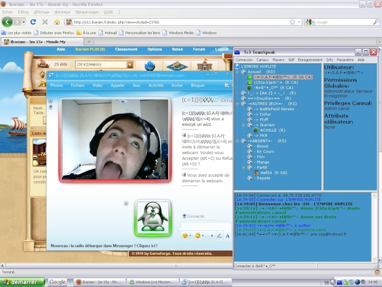Open TeamSpeak Enregistrement menu
This screenshot has height=287, width=382.
310,60
